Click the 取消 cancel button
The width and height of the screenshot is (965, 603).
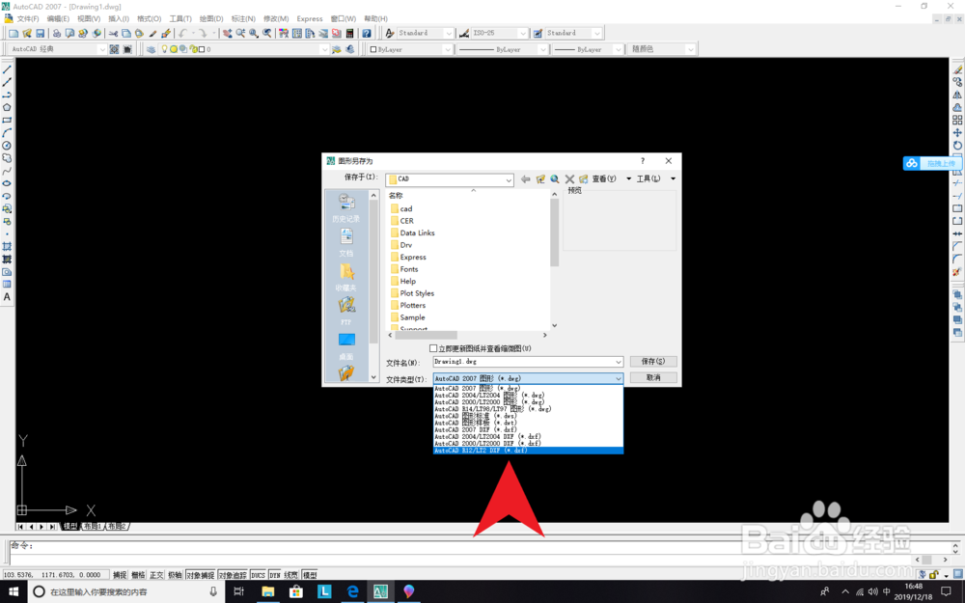pyautogui.click(x=653, y=378)
